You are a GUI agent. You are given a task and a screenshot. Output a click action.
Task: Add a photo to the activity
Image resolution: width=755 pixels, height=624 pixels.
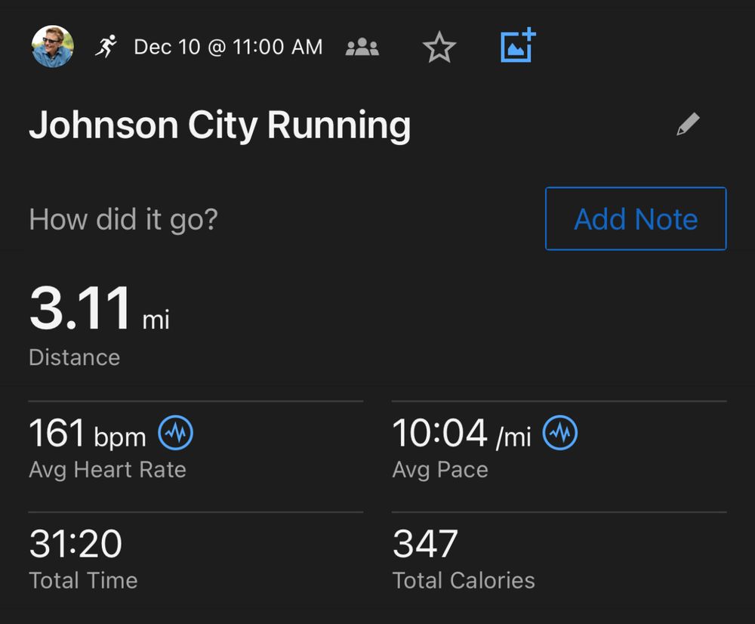(518, 46)
